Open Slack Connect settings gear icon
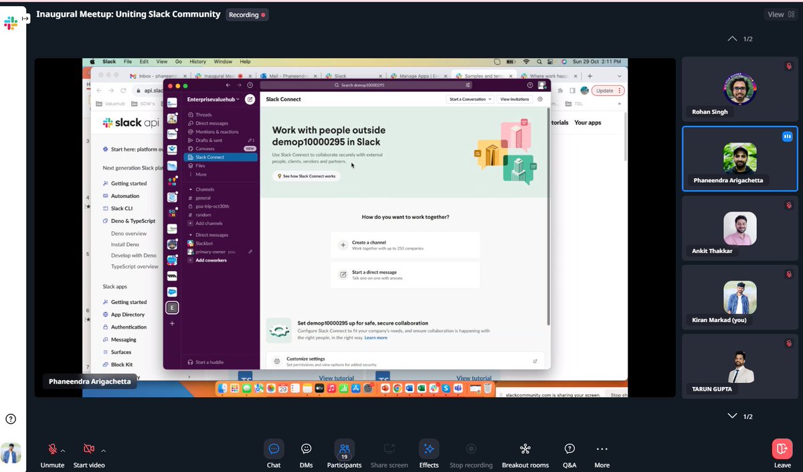This screenshot has width=803, height=472. 541,99
